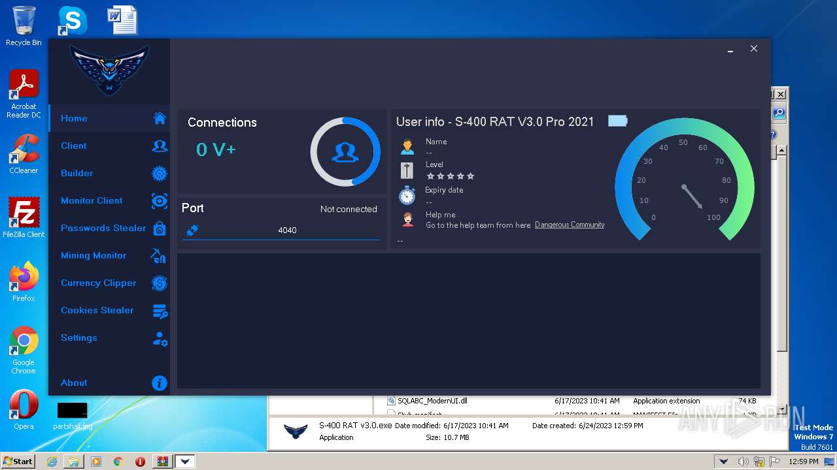Click the Name avatar icon
The image size is (837, 470).
[407, 146]
